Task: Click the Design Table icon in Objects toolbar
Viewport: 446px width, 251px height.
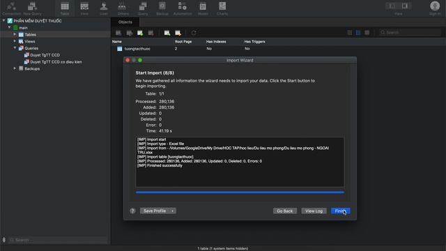Action: (x=129, y=33)
